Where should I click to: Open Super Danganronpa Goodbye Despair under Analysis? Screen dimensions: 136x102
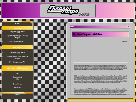click(x=17, y=37)
